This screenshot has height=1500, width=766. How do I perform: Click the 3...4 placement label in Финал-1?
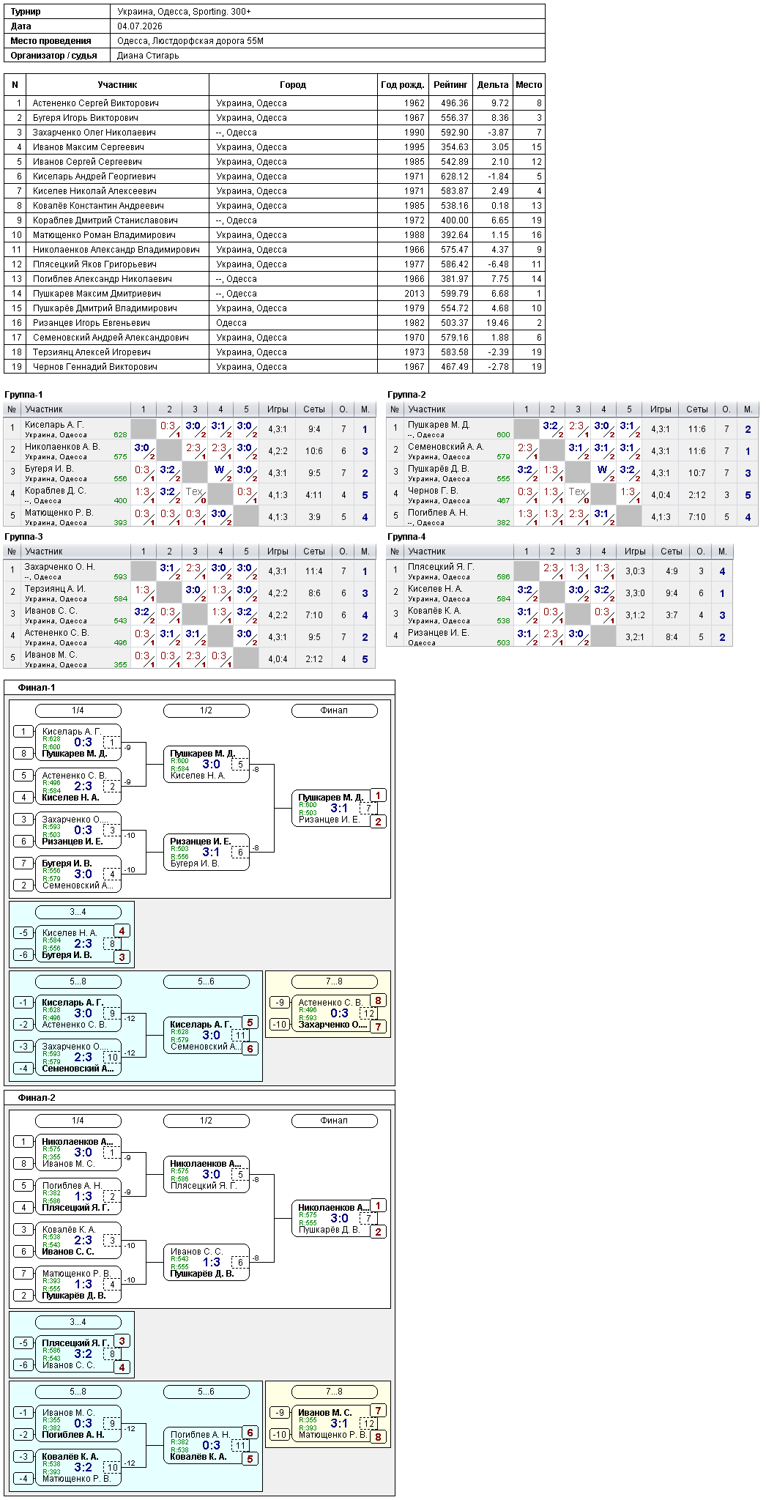pos(78,912)
